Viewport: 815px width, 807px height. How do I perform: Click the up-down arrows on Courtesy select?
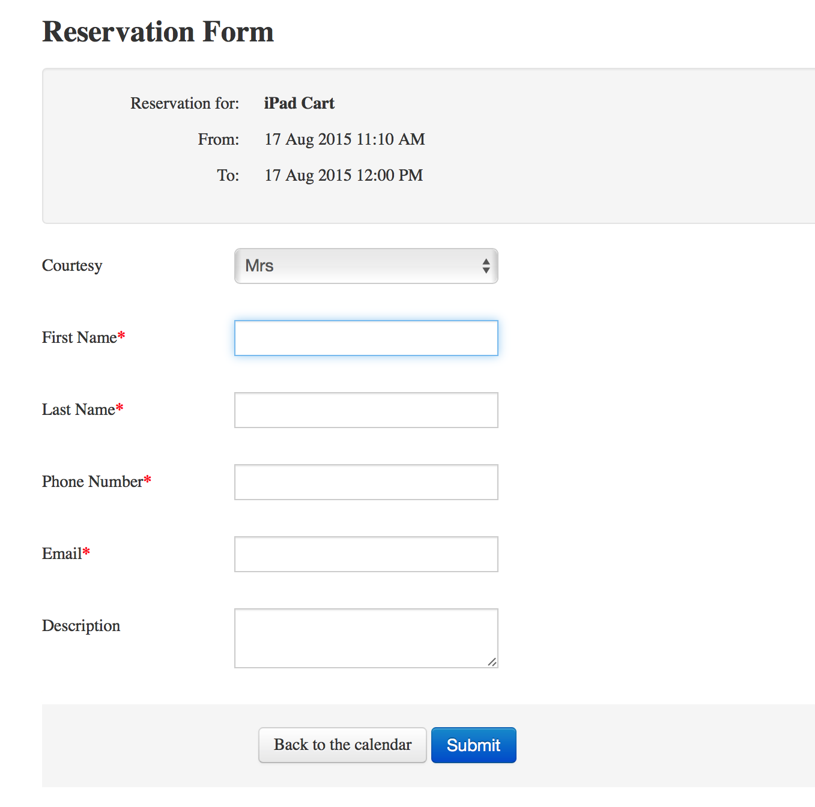[x=486, y=266]
